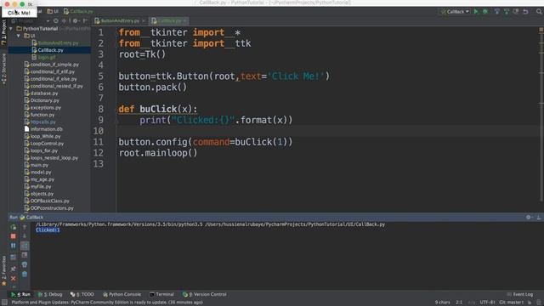
Task: Clear console with the trash icon
Action: click(x=25, y=274)
